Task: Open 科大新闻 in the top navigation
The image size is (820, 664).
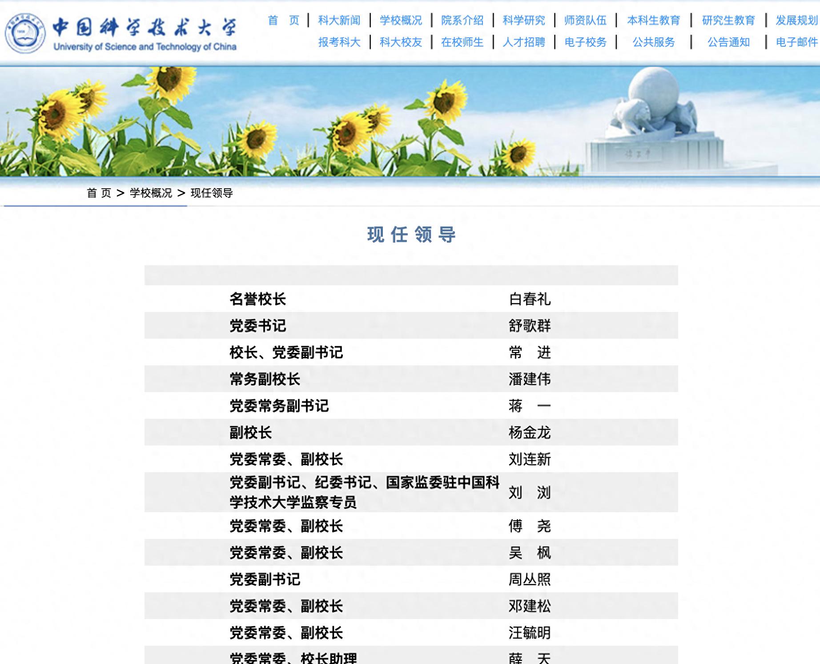Action: (339, 20)
